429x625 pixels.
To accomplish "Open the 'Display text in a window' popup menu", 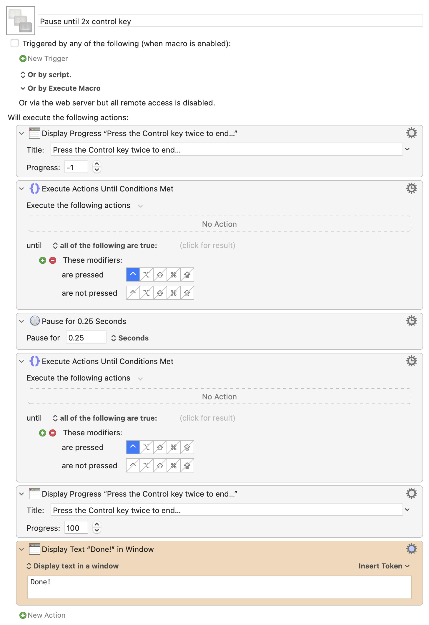I will coord(72,566).
